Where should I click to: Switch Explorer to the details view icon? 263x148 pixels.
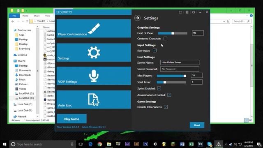click(246, 120)
